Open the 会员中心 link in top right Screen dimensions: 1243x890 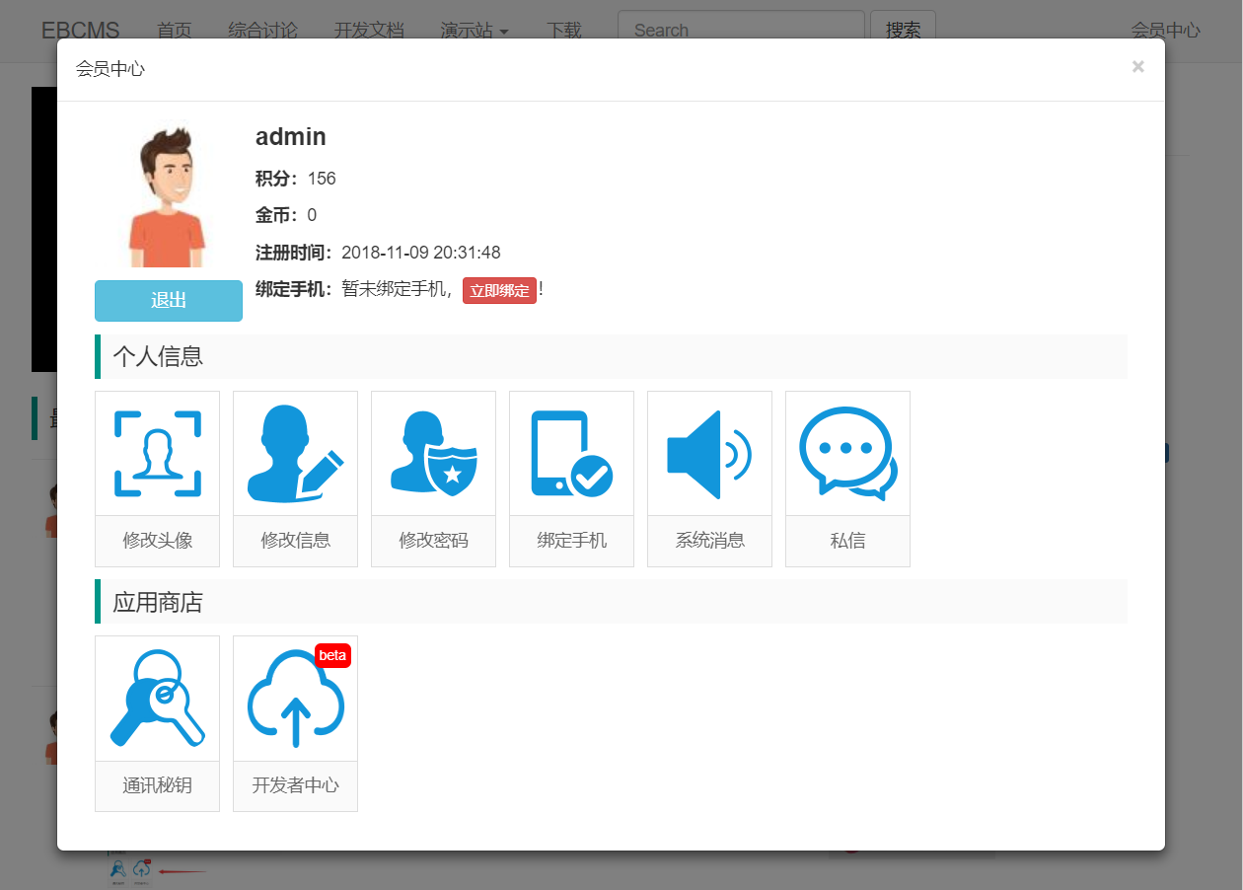pyautogui.click(x=1168, y=31)
